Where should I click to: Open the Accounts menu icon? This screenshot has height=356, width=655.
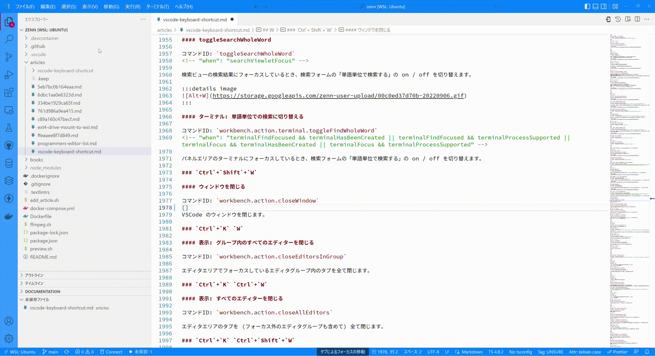[x=9, y=321]
